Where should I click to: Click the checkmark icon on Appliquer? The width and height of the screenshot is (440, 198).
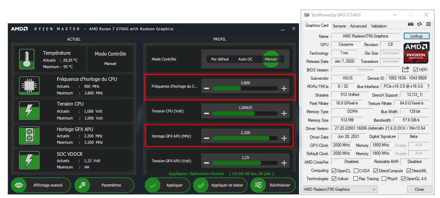[x=153, y=185]
